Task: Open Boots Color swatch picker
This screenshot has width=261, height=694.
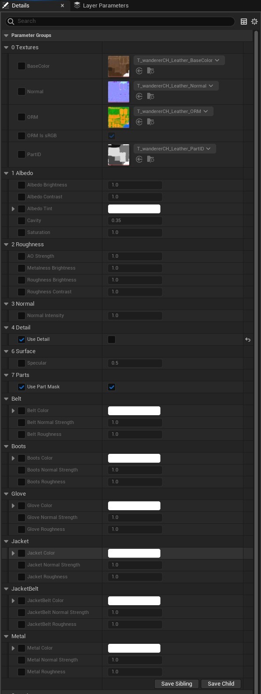Action: 134,458
